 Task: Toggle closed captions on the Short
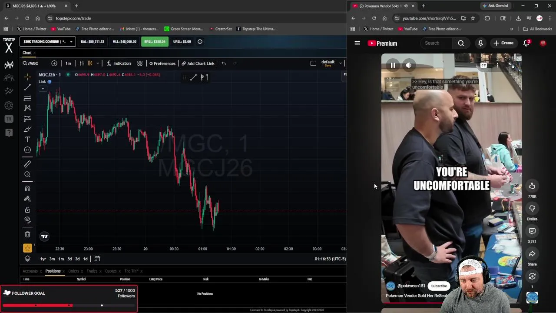pos(483,65)
